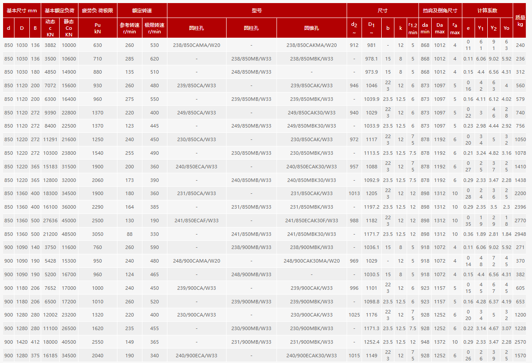Click the 240/900ECA/W33 model cell
The image size is (532, 363).
(196, 356)
